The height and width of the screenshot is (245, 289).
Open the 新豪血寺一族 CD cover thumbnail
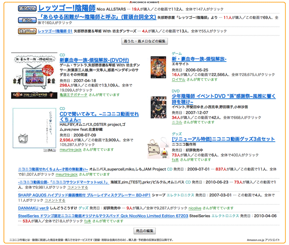pos(34,76)
